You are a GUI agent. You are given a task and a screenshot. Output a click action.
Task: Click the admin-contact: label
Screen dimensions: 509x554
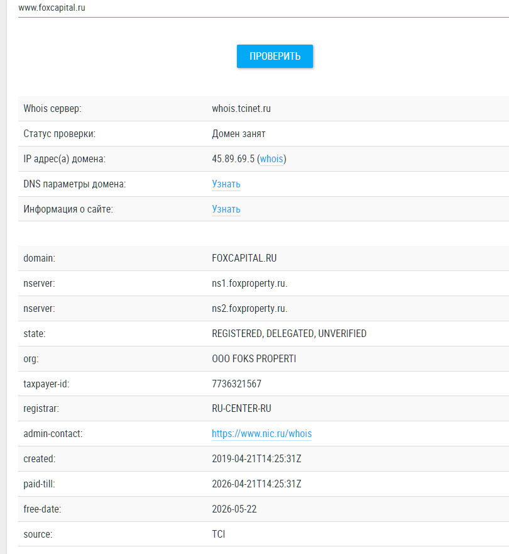[x=53, y=433]
